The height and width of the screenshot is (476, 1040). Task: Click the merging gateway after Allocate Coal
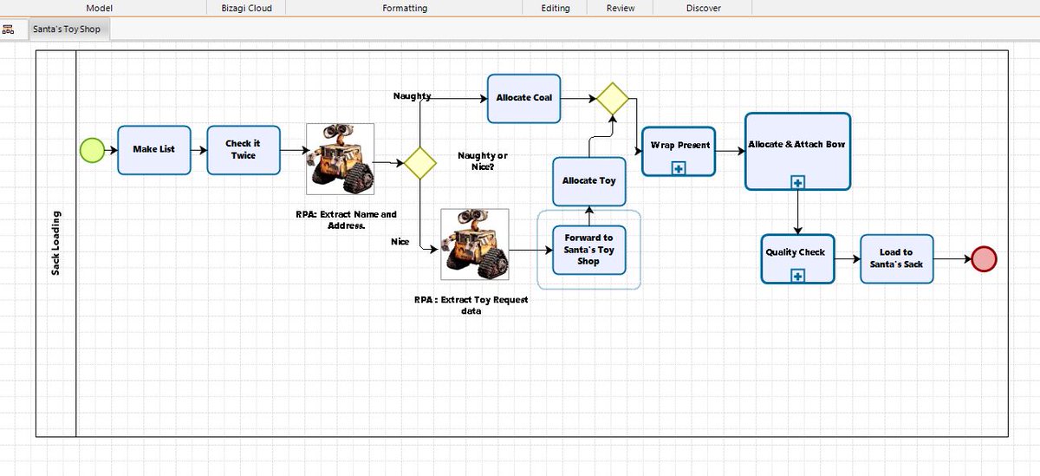(x=612, y=98)
